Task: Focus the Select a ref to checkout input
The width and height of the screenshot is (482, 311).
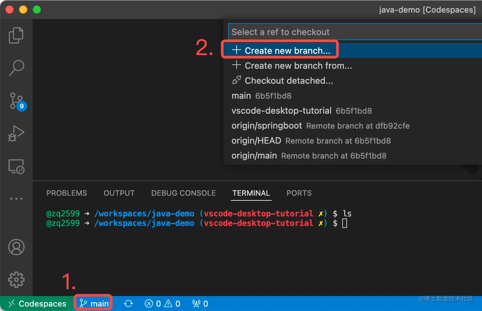Action: pos(355,32)
